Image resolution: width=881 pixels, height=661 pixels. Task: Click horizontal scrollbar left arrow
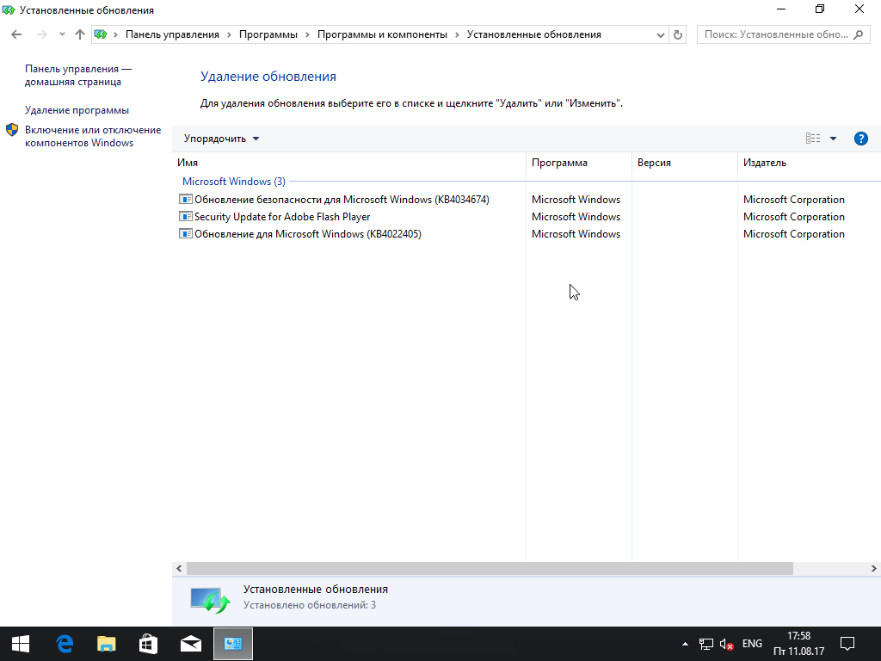click(179, 568)
